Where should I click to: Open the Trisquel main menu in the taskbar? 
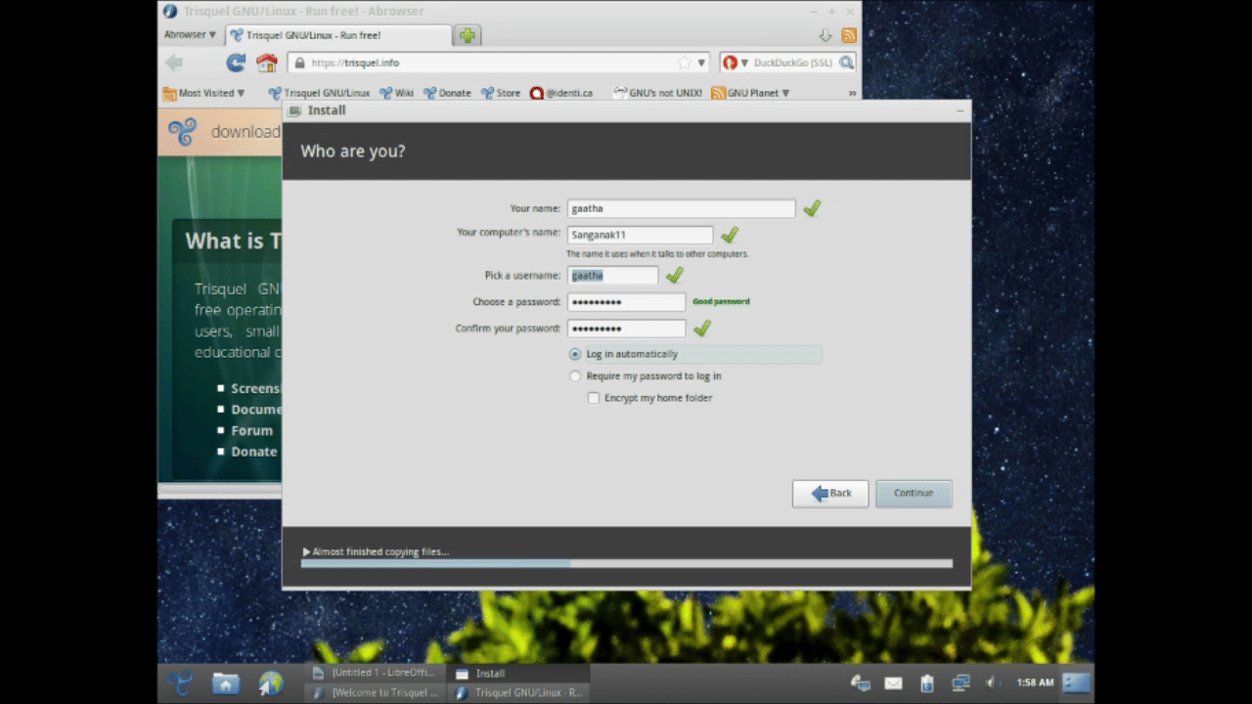180,682
